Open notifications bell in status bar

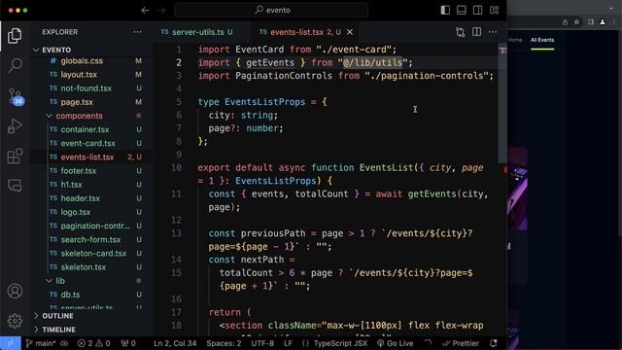click(x=494, y=343)
